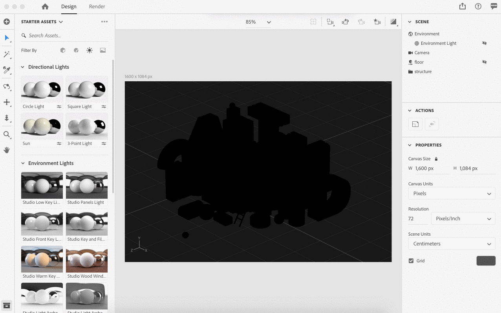This screenshot has width=501, height=313.
Task: Open the Canvas Units Pixels dropdown
Action: [452, 193]
